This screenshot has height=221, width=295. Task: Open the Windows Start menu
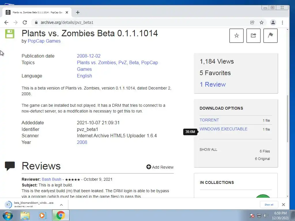pos(8,215)
